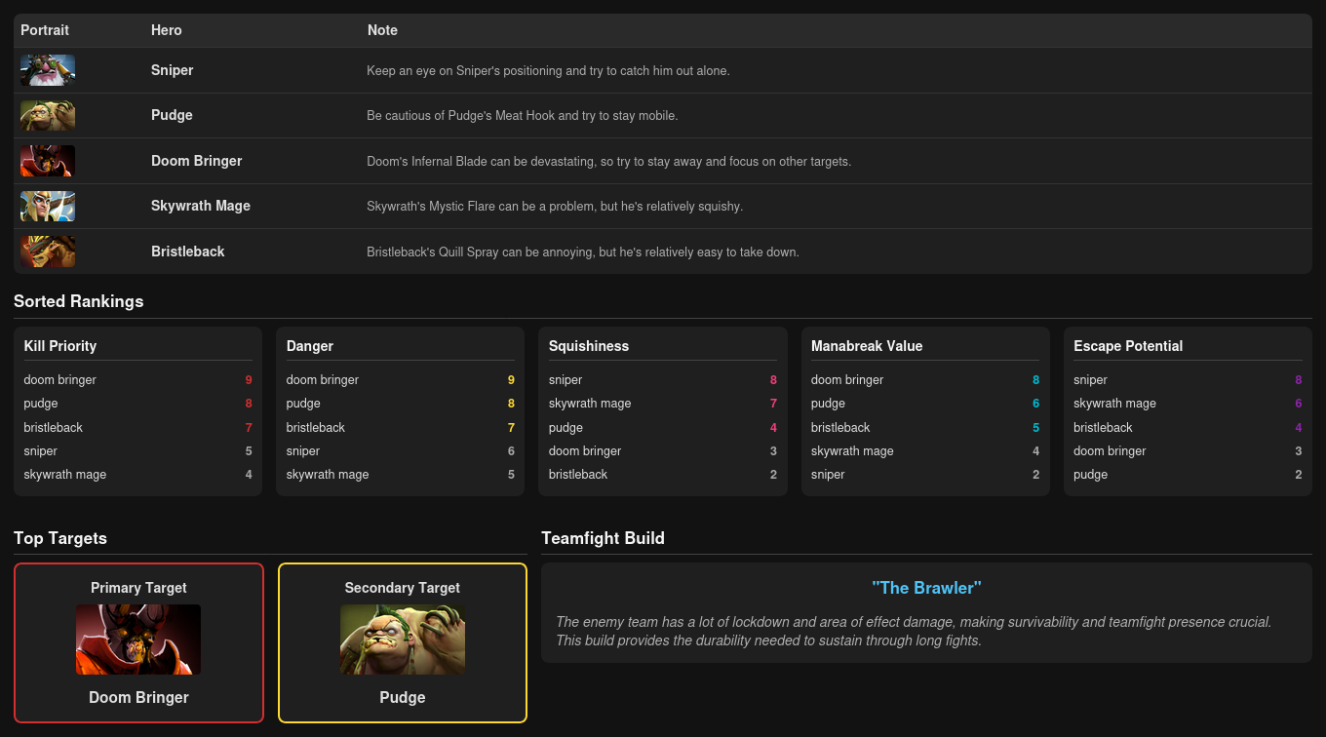1326x737 pixels.
Task: Click skywrath mage in Squishiness list
Action: [590, 404]
